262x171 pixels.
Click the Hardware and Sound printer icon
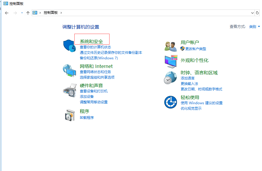70,90
